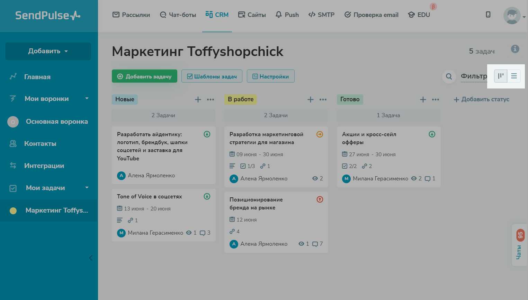The image size is (528, 300).
Task: Switch to Kanban board view
Action: tap(501, 76)
